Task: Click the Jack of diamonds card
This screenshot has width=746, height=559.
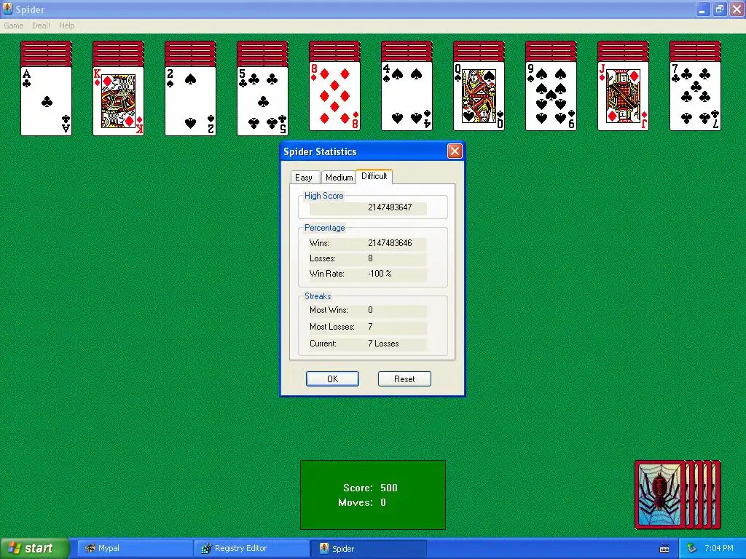Action: point(624,96)
